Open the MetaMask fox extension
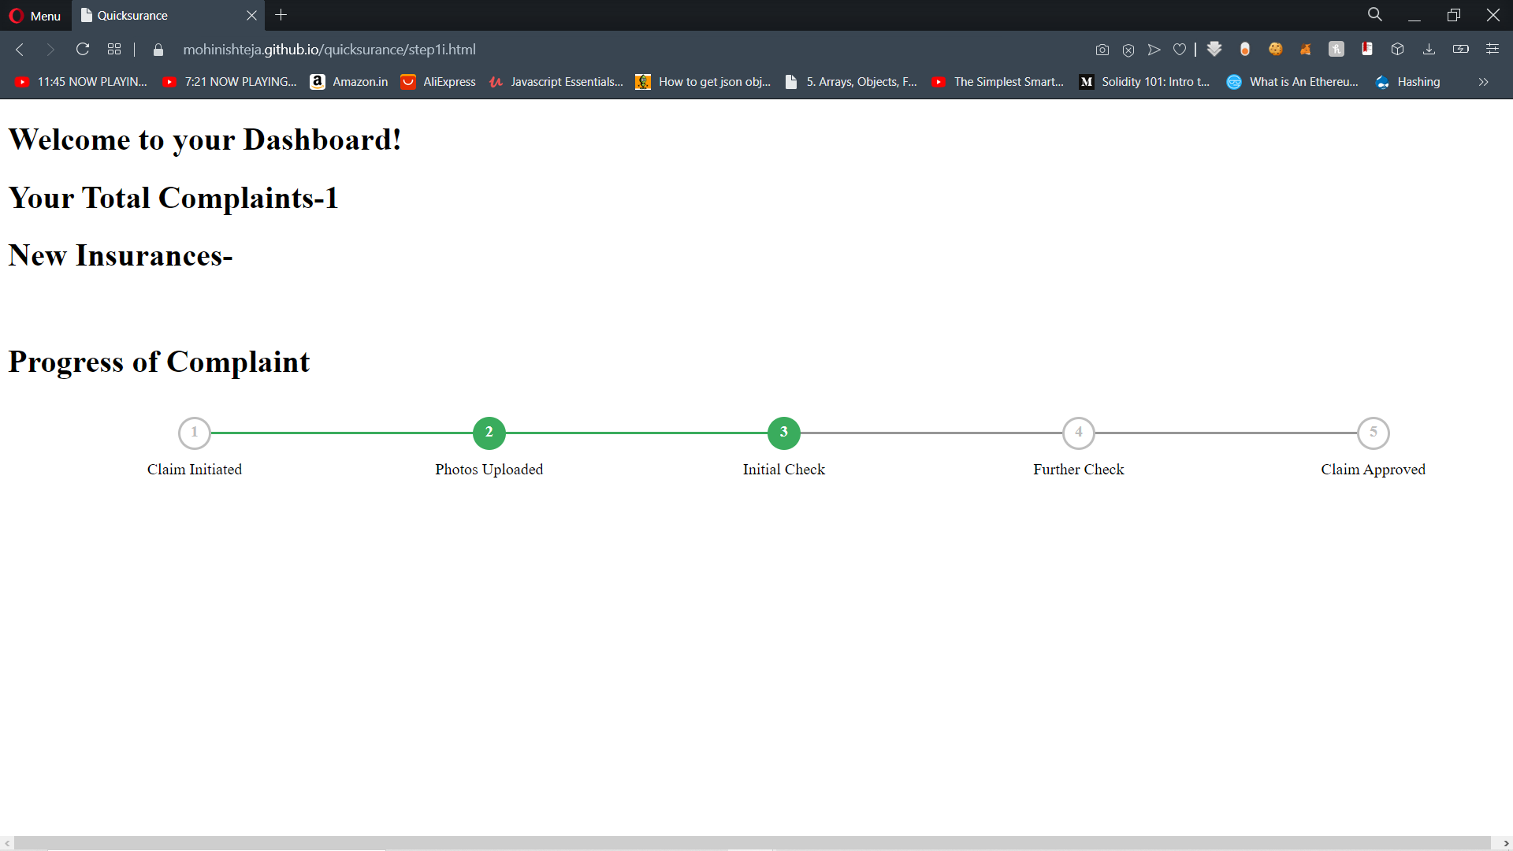 click(x=1306, y=50)
